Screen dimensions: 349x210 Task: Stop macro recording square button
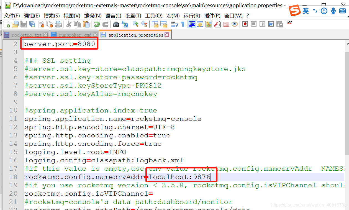tap(254, 24)
